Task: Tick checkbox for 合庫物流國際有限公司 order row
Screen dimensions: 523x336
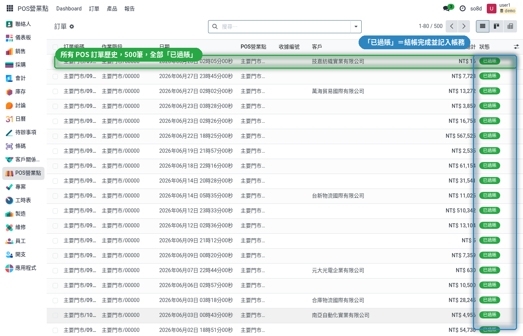Action: coord(55,301)
